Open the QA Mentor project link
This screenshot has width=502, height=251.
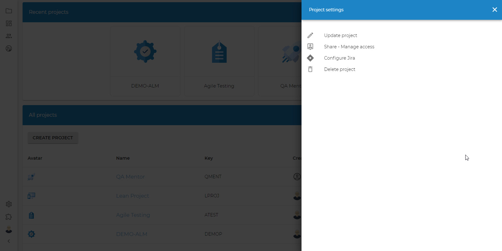[131, 177]
